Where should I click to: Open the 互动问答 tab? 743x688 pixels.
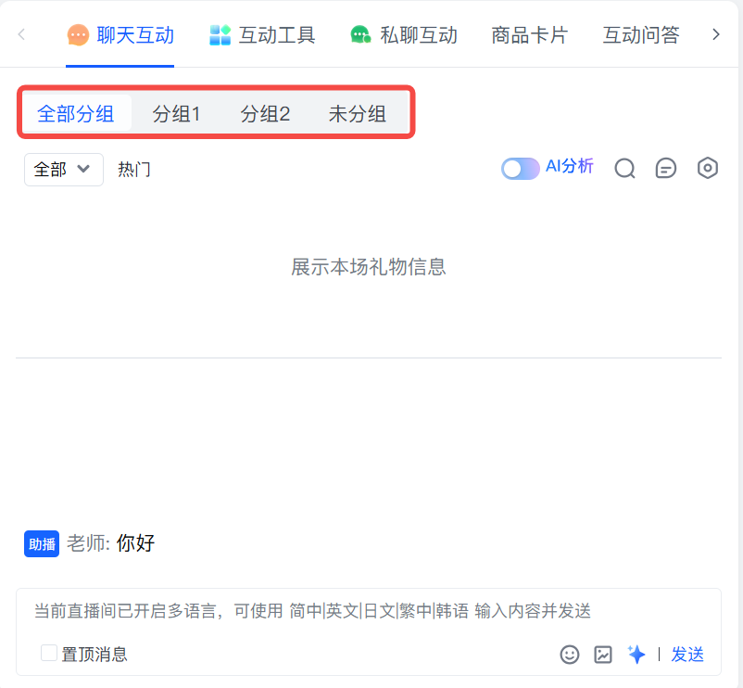click(x=641, y=35)
